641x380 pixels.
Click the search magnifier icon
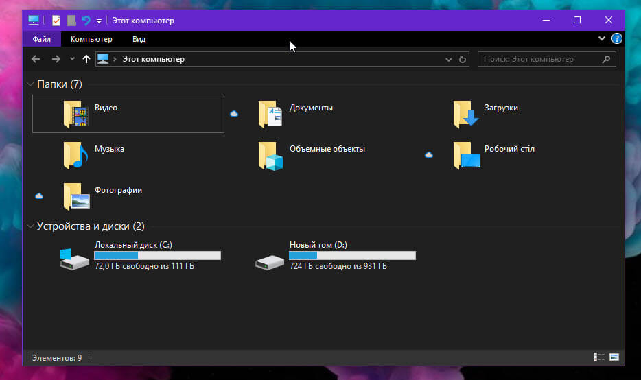click(606, 59)
